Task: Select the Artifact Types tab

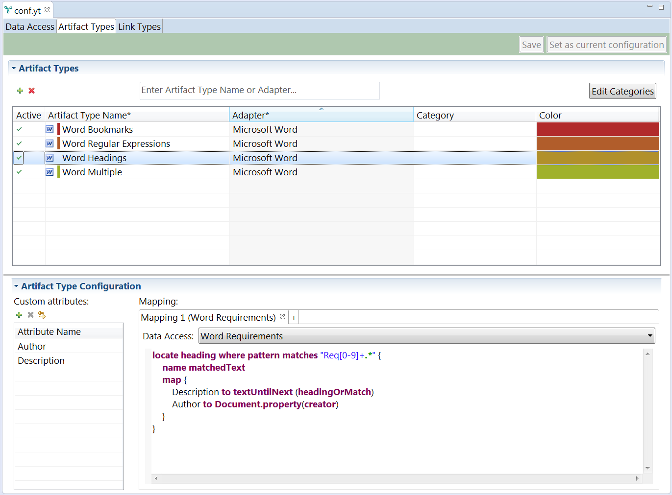Action: (x=86, y=26)
